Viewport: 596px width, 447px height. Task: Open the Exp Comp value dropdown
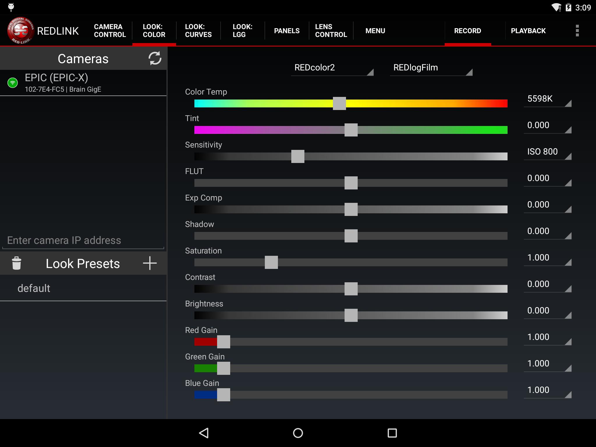548,205
